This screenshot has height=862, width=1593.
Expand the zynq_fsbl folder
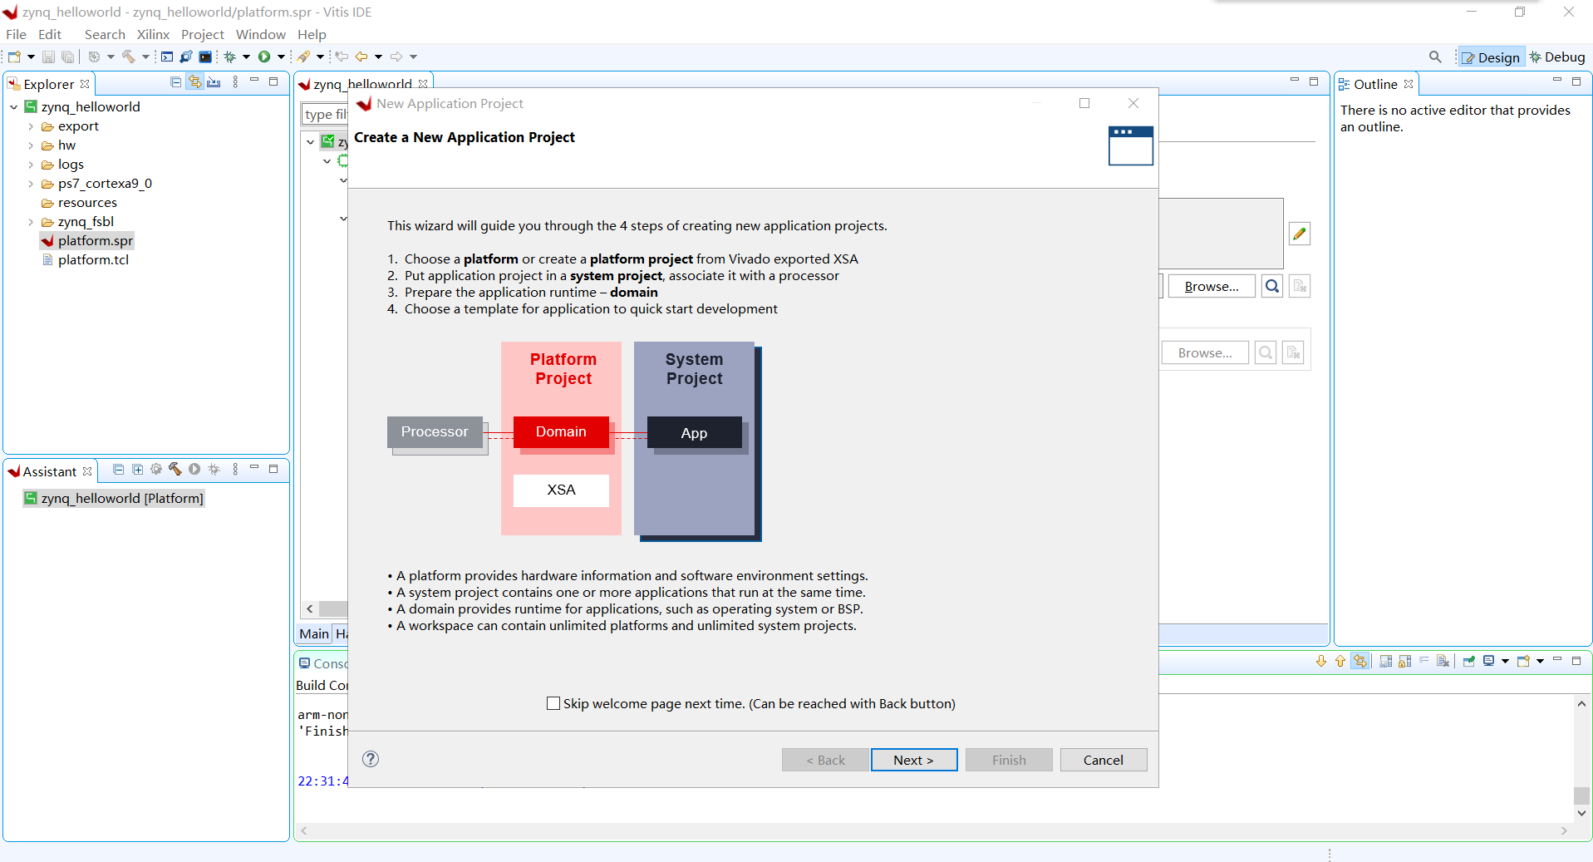pyautogui.click(x=32, y=222)
